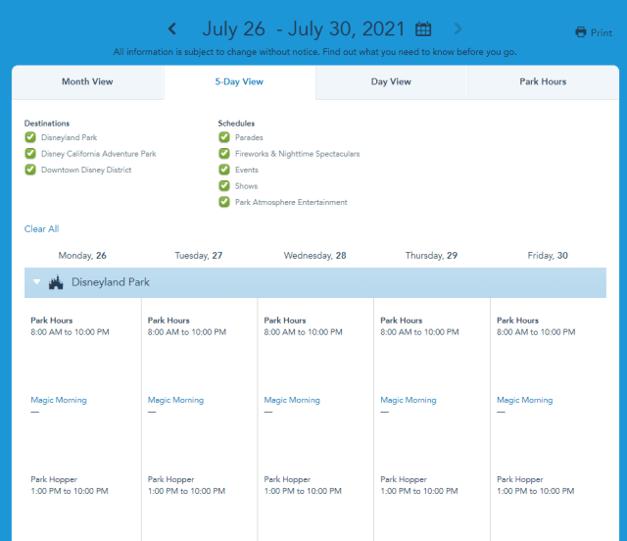627x541 pixels.
Task: Uncheck Downtown Disney District
Action: 30,170
